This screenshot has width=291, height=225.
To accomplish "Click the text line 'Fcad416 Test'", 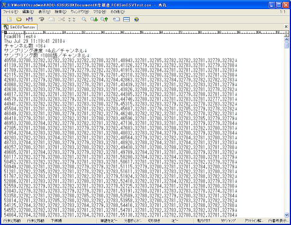I will click(20, 36).
